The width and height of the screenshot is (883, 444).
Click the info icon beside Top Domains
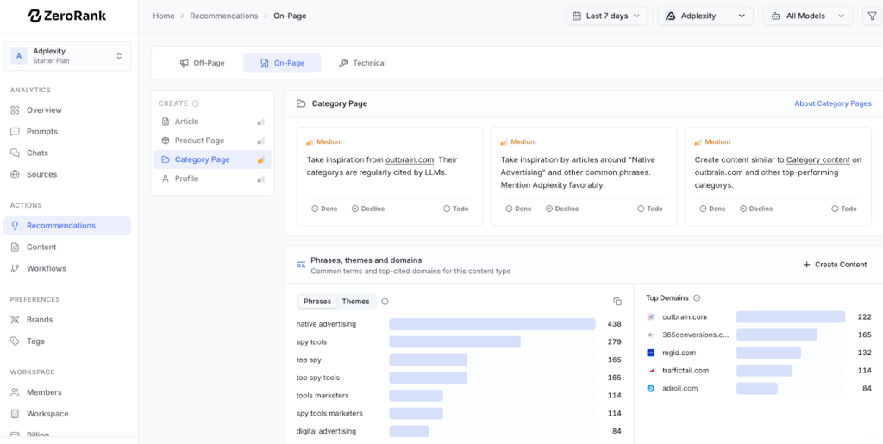(697, 298)
